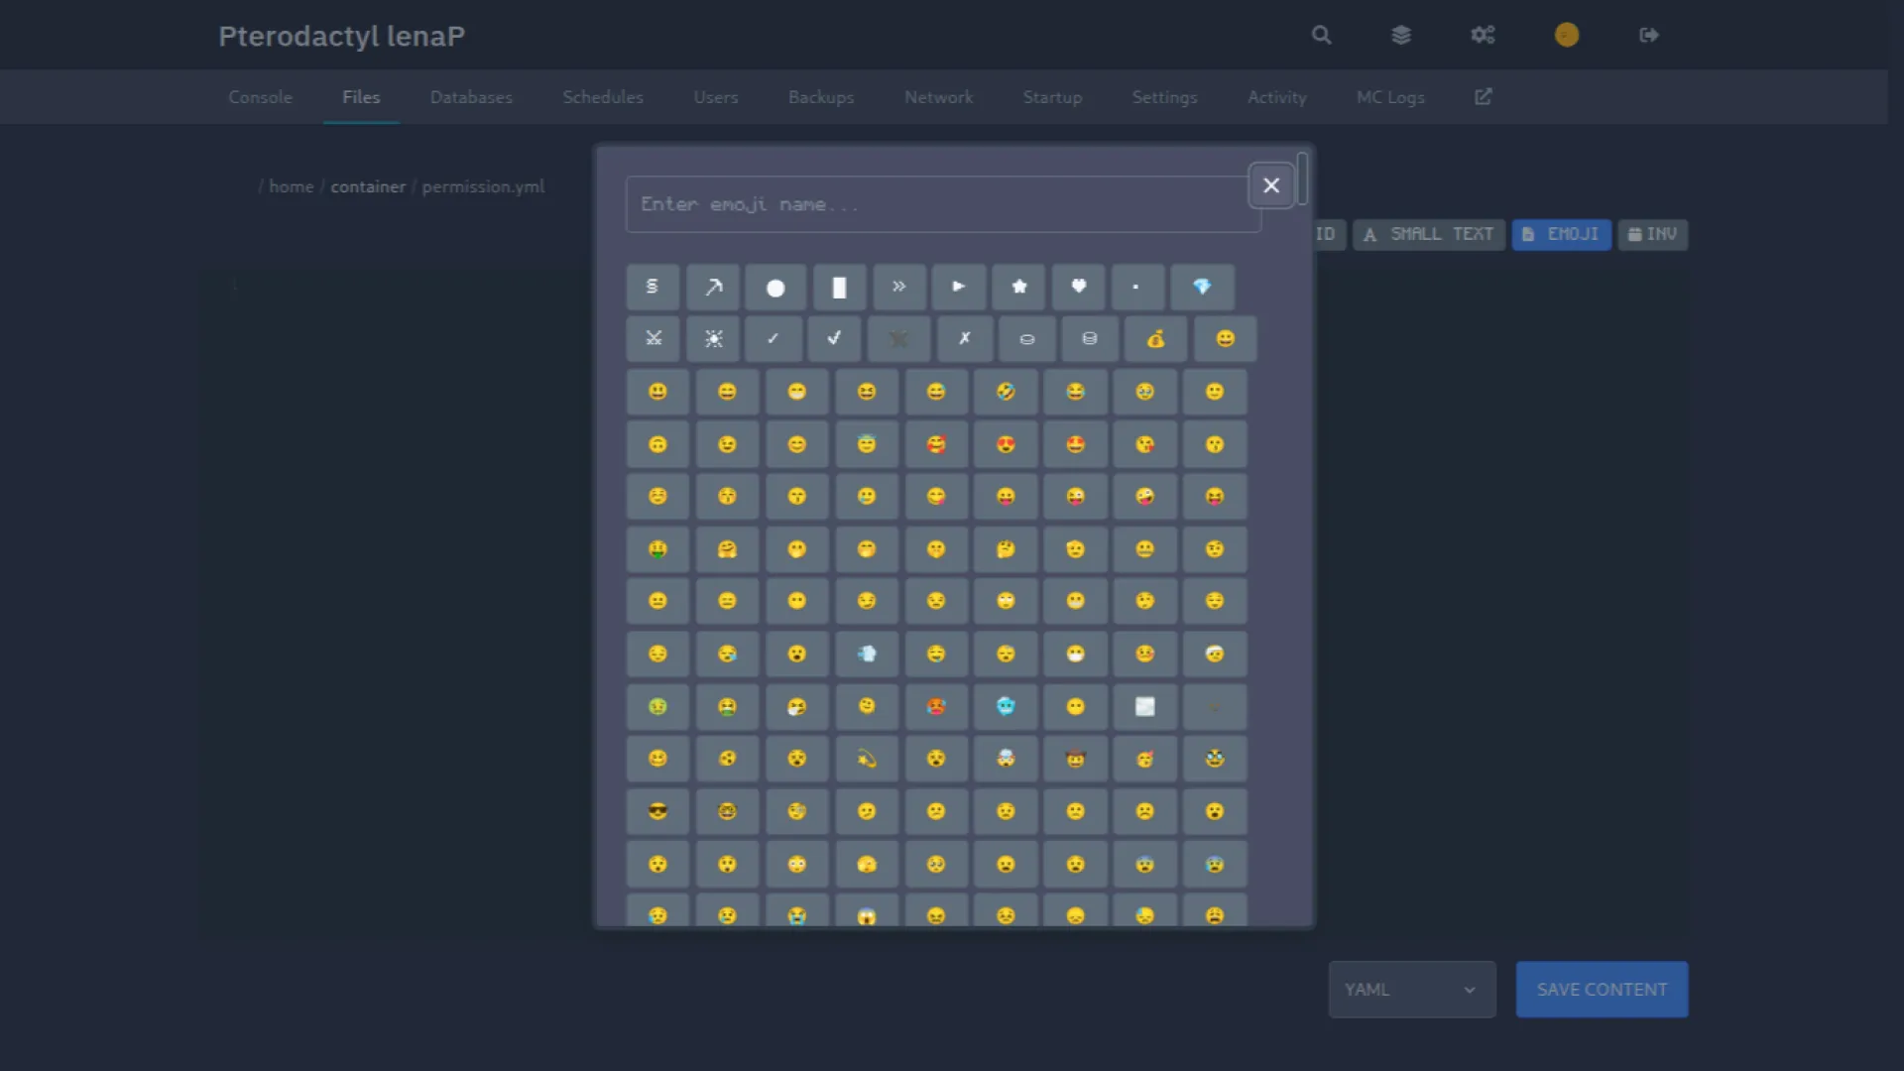
Task: Open the container breadcrumb link
Action: (x=368, y=186)
